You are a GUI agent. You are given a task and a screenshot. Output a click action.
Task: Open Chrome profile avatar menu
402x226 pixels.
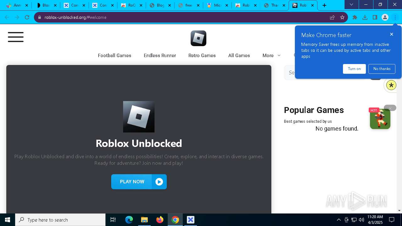point(385,17)
